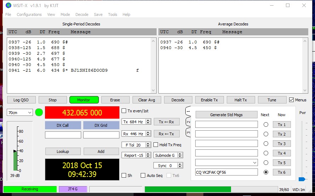This screenshot has height=196, width=315.
Task: Click the green Monitor button
Action: click(x=84, y=100)
